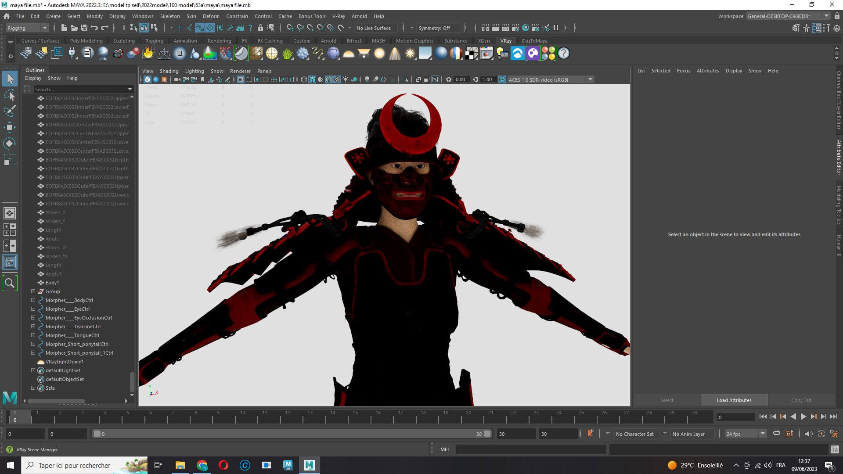
Task: Toggle the Auto Keyframe button
Action: pyautogui.click(x=821, y=434)
